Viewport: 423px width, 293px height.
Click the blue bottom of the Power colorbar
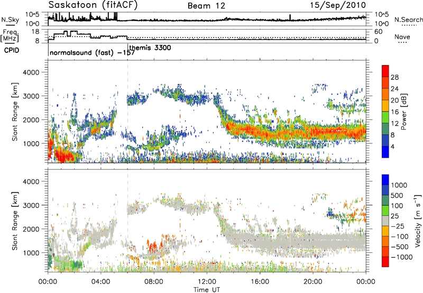point(385,152)
